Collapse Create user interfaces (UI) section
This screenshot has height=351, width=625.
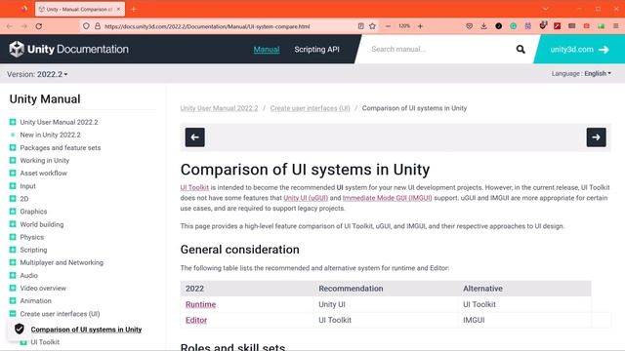click(13, 314)
